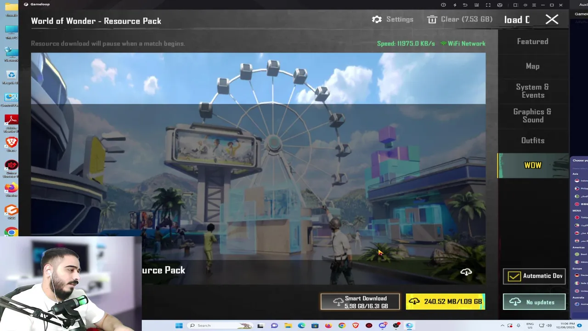Open Google Chrome from the taskbar
Screen dimensions: 588x331
[342, 325]
